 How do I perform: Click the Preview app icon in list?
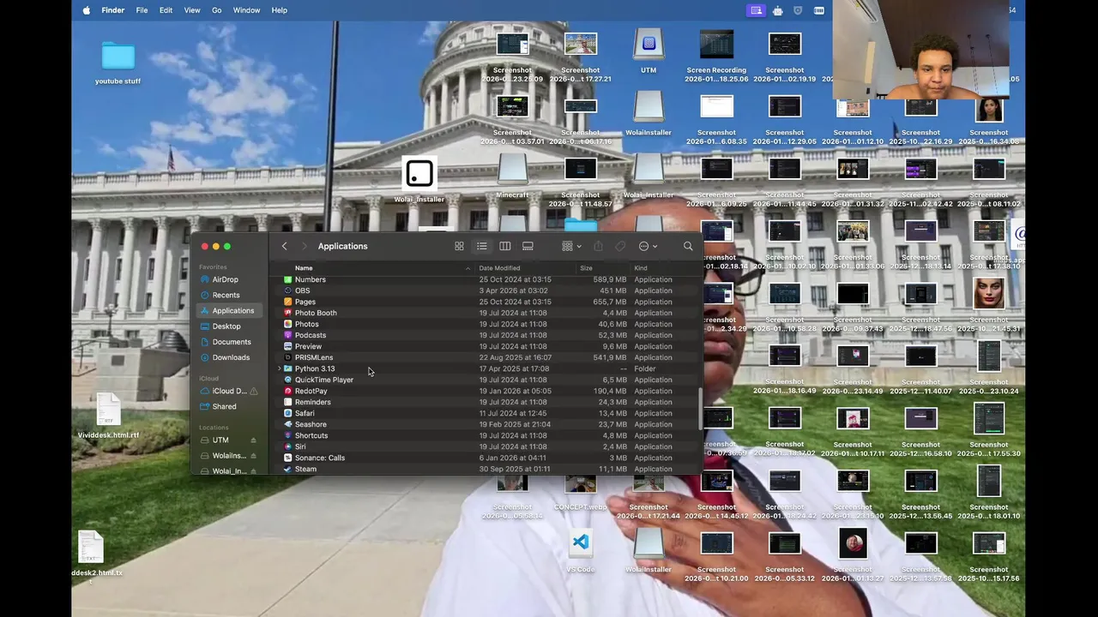pyautogui.click(x=288, y=346)
